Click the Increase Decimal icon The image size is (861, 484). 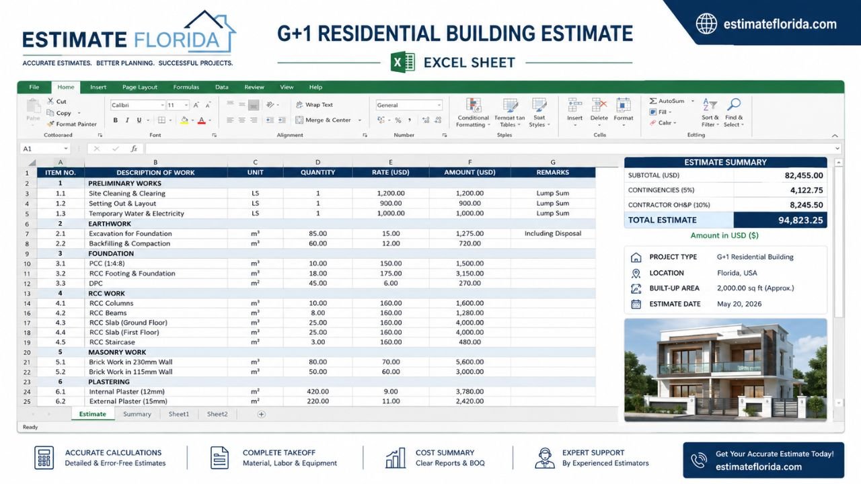pos(424,120)
